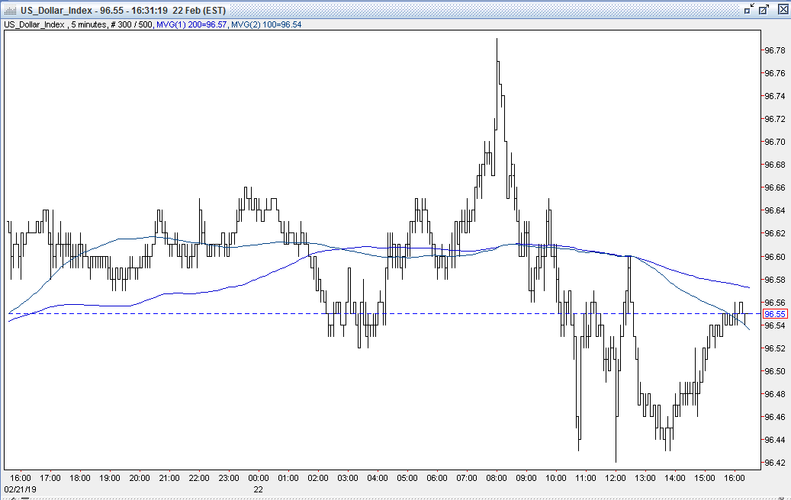Click the 00:00 time axis label

tap(259, 478)
